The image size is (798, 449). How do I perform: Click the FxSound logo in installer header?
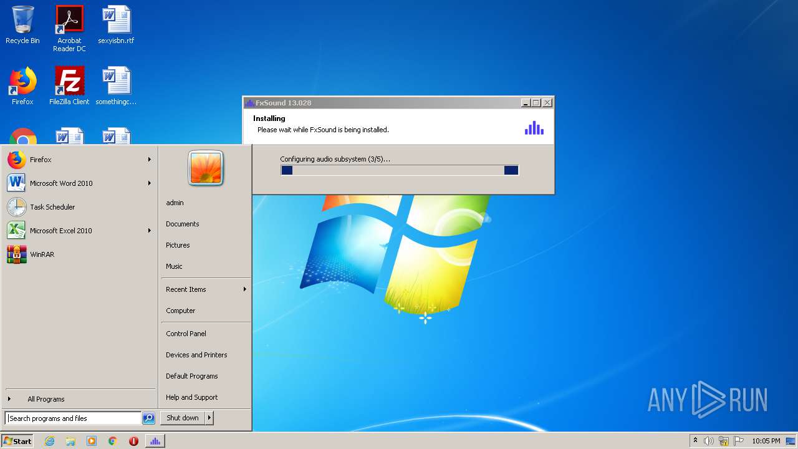point(534,127)
